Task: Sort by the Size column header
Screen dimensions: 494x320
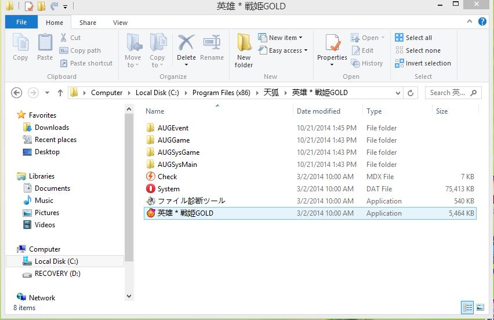Action: (442, 111)
